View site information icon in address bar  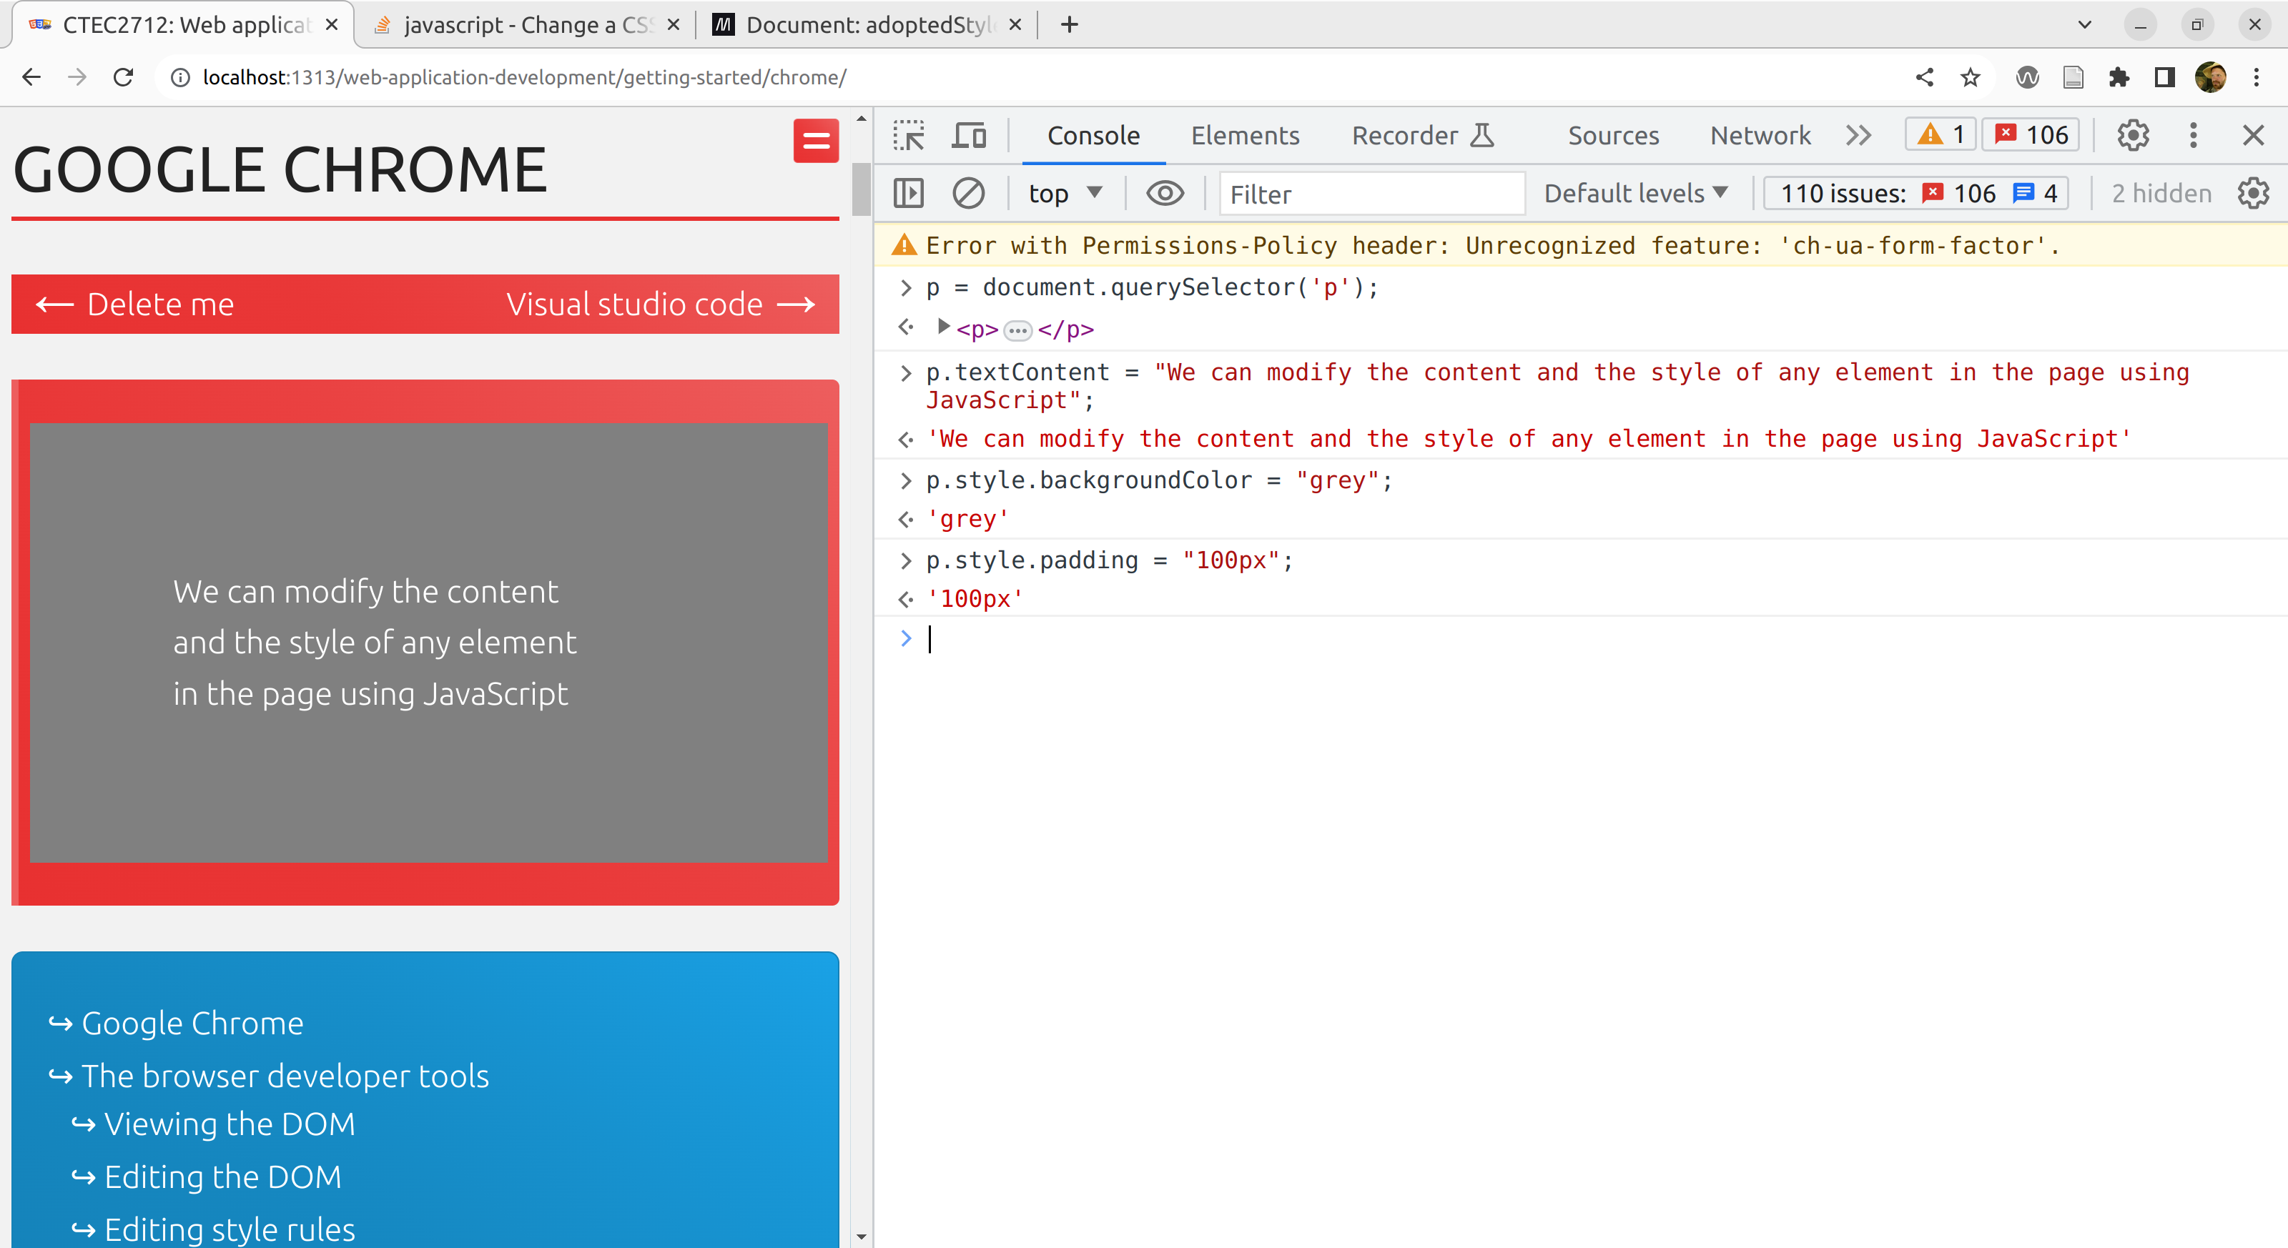click(x=180, y=77)
